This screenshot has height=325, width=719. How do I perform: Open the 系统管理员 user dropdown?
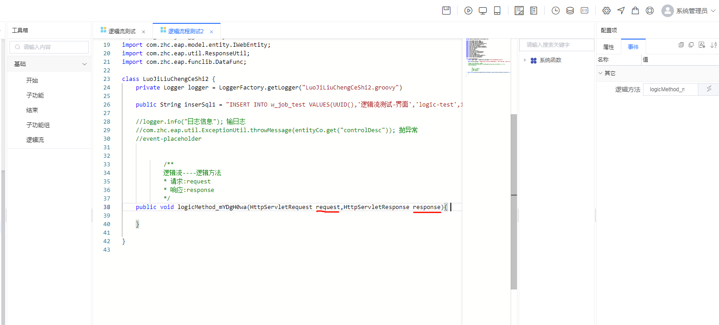[688, 11]
